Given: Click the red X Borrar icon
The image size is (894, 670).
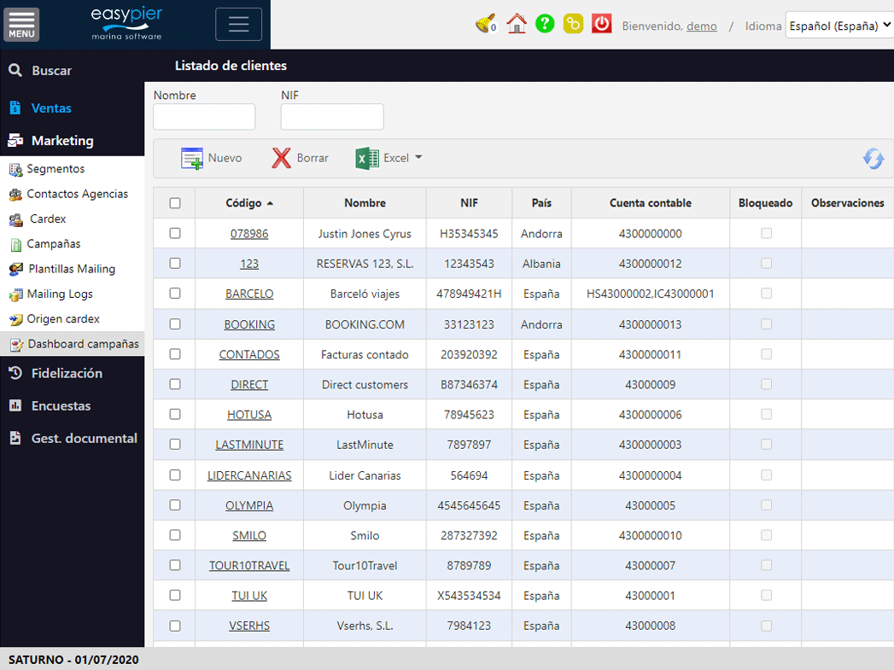Looking at the screenshot, I should click(281, 159).
